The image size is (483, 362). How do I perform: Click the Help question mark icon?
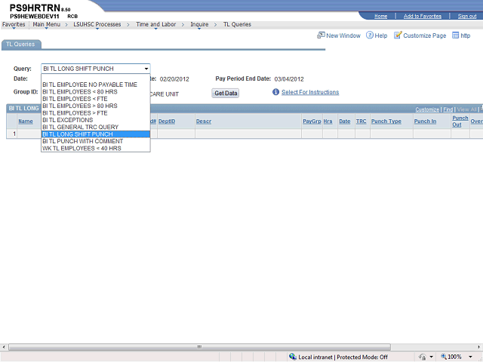[370, 35]
